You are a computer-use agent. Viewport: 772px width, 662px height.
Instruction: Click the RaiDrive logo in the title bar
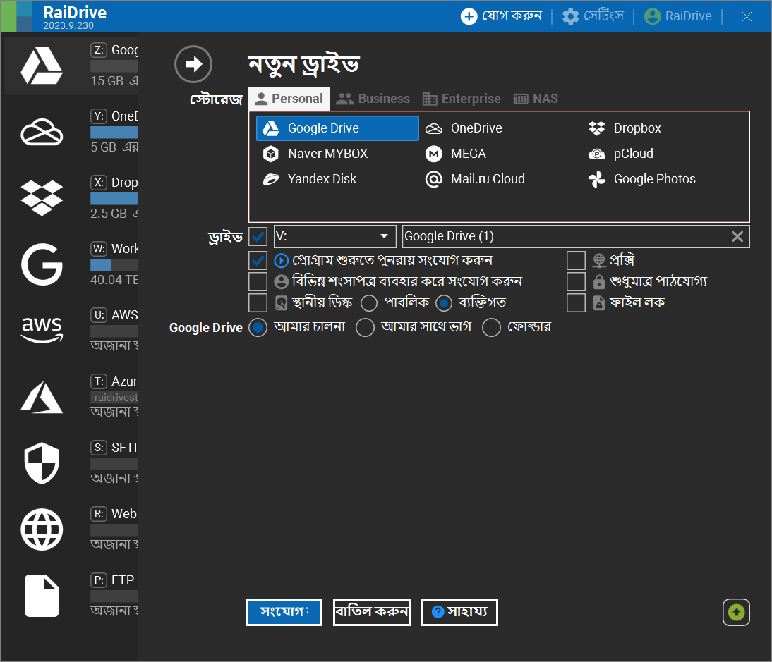coord(17,16)
